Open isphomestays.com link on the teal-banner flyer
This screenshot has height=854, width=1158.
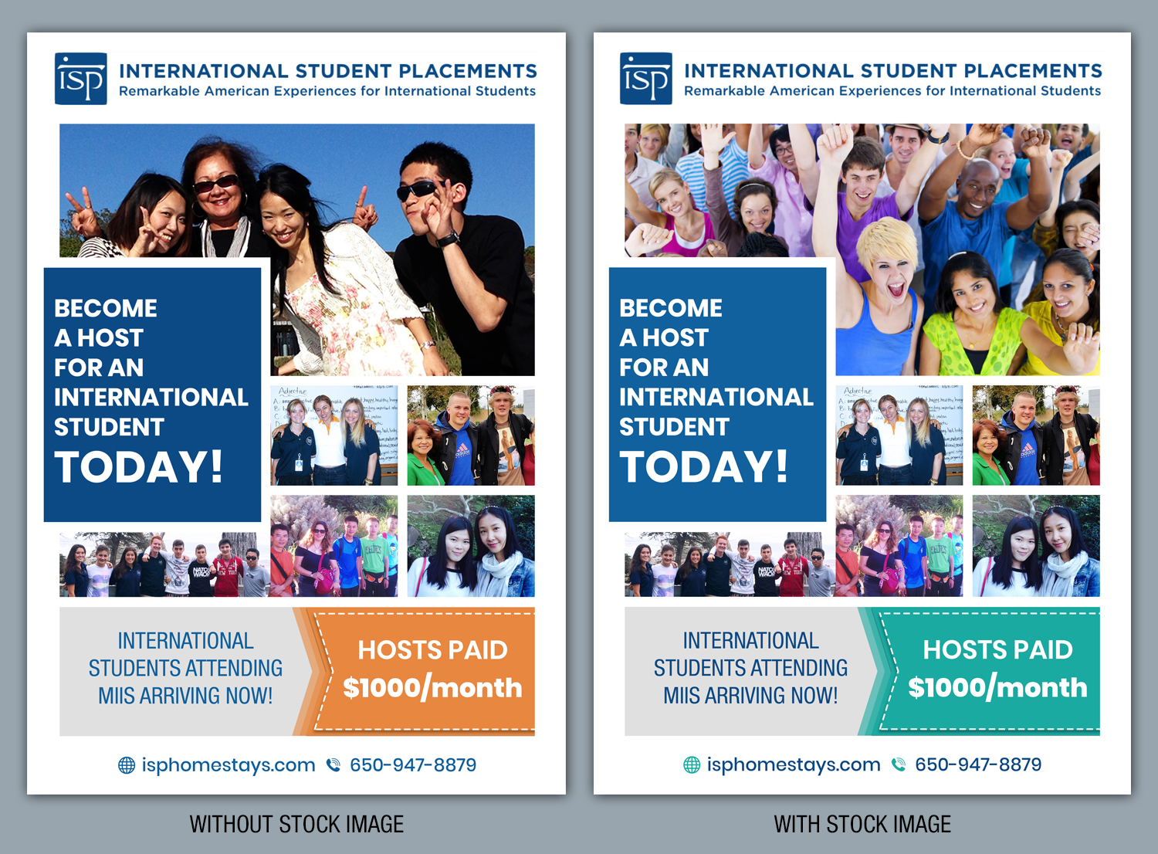click(794, 765)
